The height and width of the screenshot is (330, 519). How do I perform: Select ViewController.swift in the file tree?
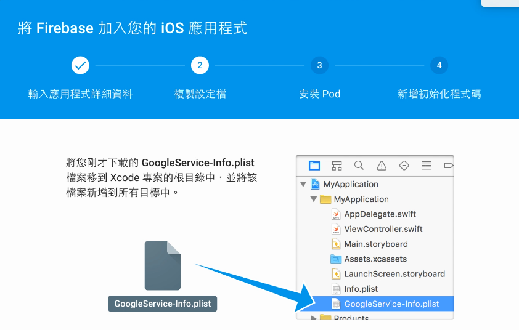pos(375,229)
